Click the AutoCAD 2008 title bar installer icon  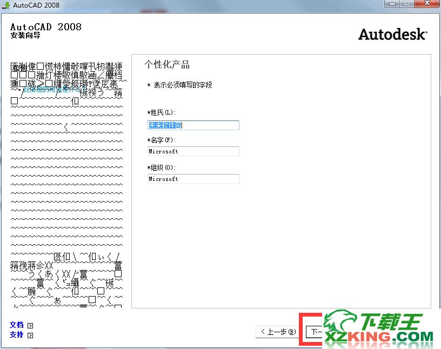[x=5, y=5]
